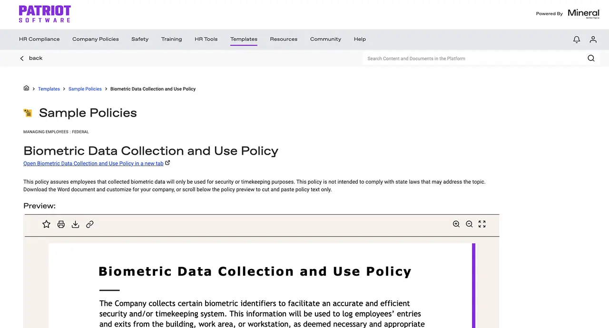Zoom out of the preview
The width and height of the screenshot is (609, 328).
(469, 224)
